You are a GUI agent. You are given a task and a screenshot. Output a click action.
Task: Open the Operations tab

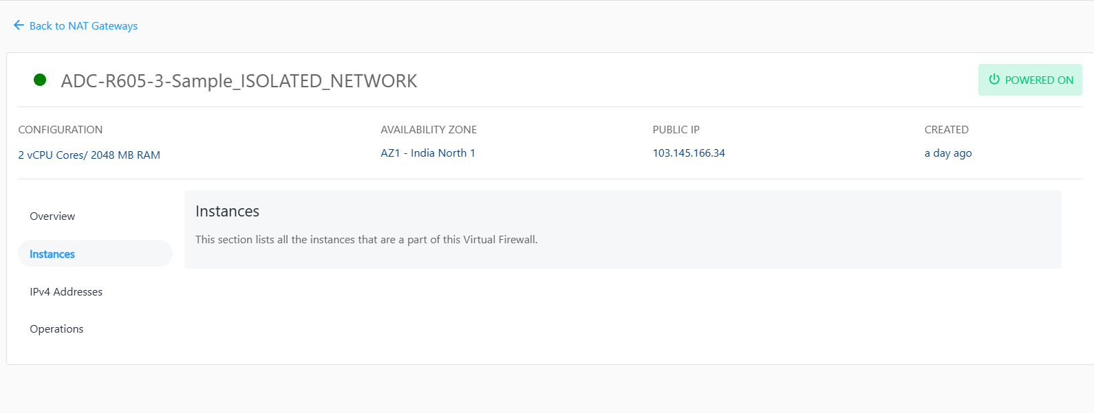(56, 329)
